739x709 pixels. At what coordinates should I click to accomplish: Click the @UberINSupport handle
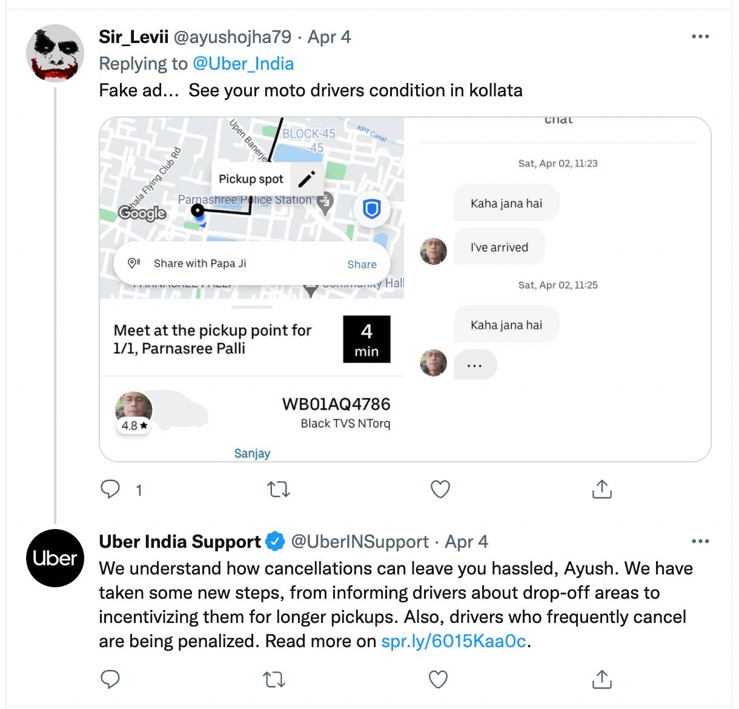(360, 541)
